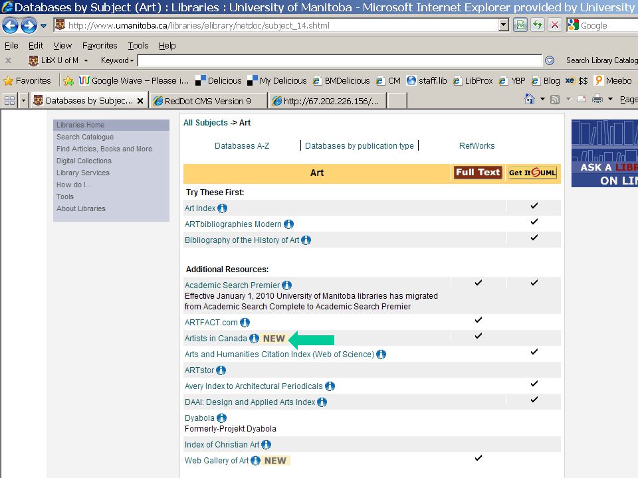
Task: Switch to the http://67.202.226.156 tab
Action: tap(327, 101)
